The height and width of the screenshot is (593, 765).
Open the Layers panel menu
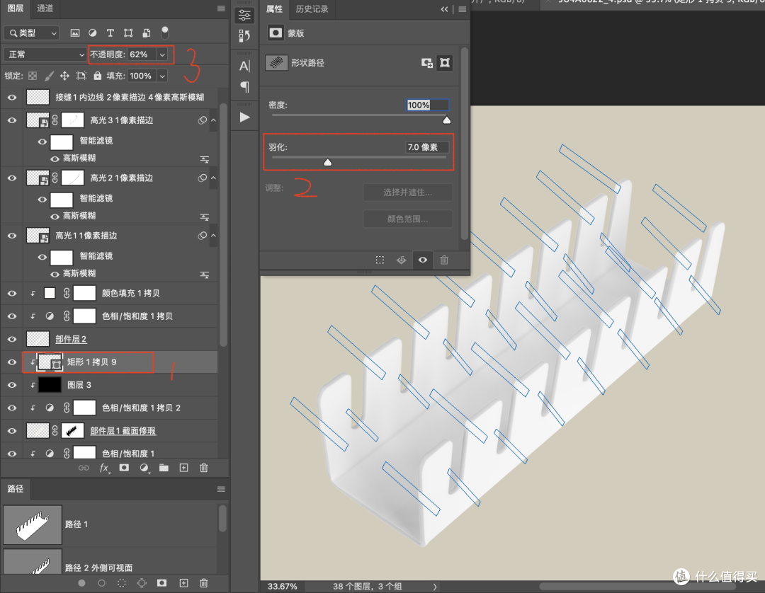click(x=221, y=8)
